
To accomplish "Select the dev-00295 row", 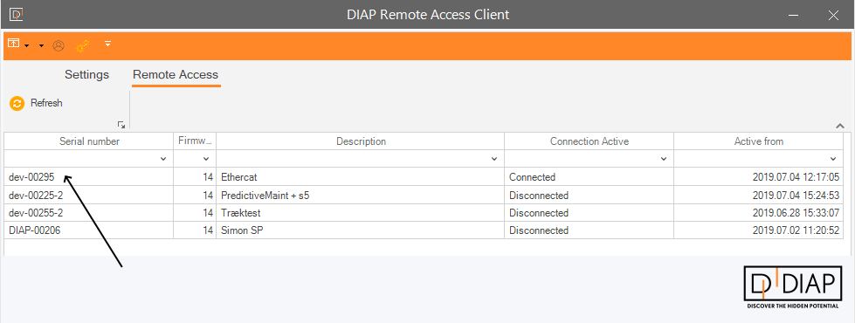I will pos(424,177).
